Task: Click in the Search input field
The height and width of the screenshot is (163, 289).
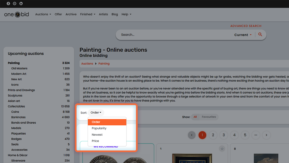Action: [175, 35]
